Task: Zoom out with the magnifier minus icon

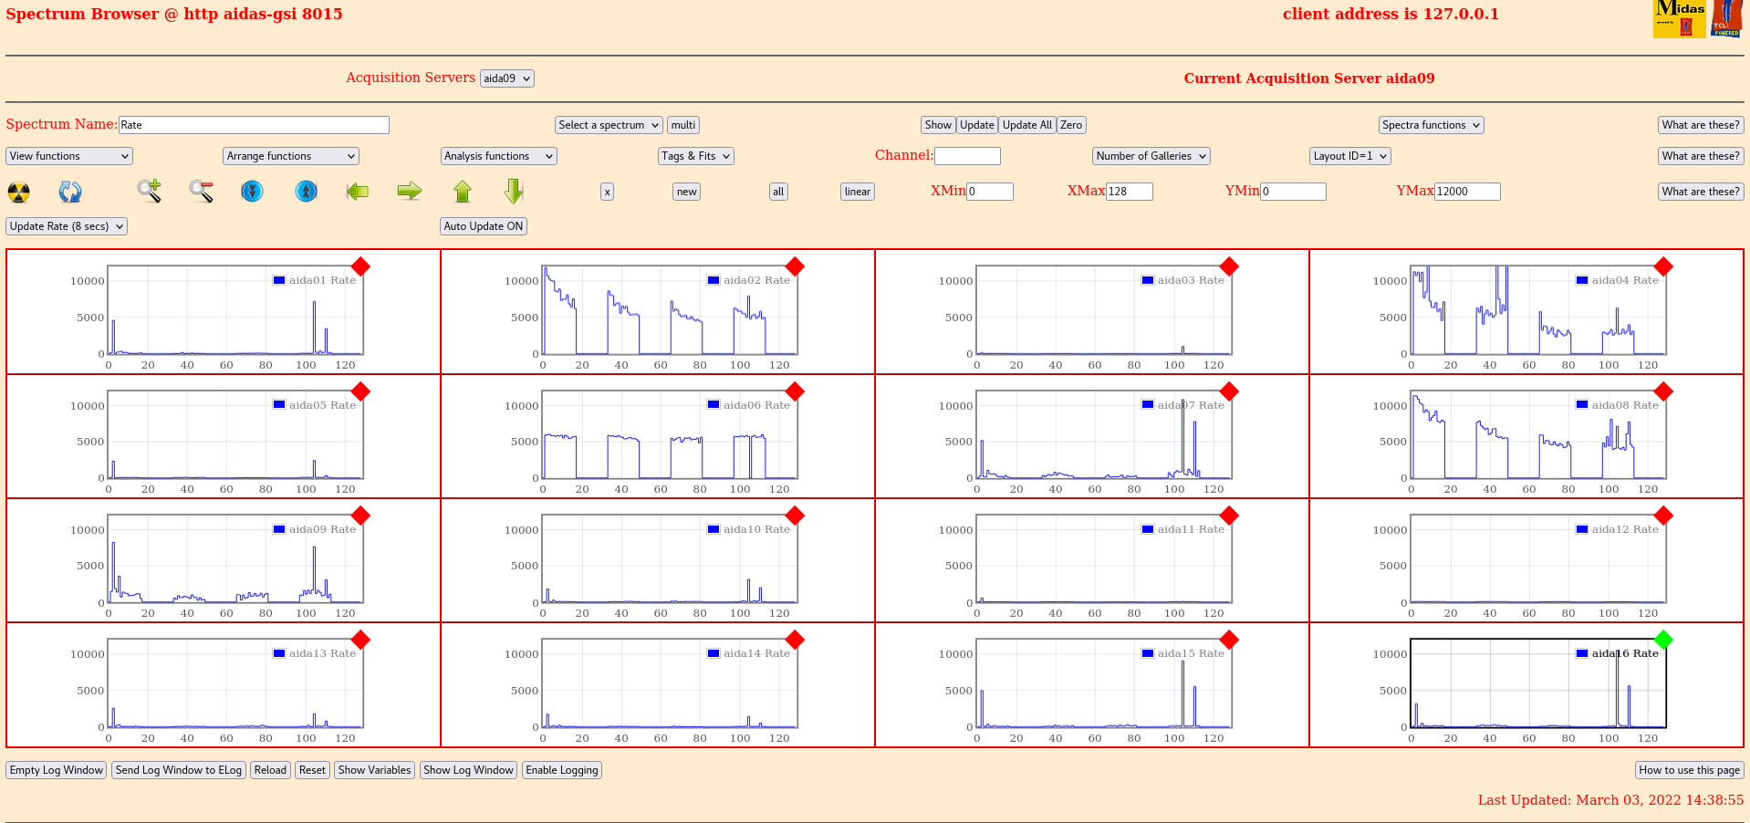Action: [201, 191]
